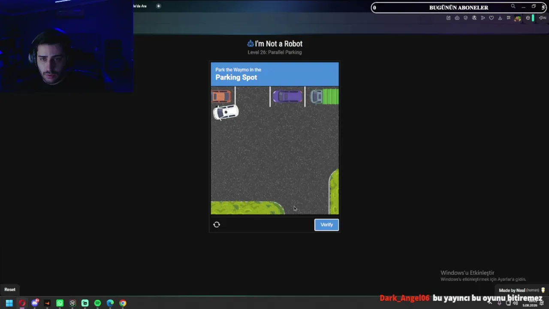The height and width of the screenshot is (309, 549).
Task: Switch to Opera in the taskbar
Action: [x=22, y=303]
